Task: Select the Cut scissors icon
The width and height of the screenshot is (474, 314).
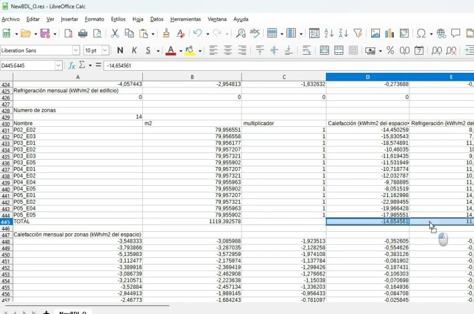Action: (114, 33)
